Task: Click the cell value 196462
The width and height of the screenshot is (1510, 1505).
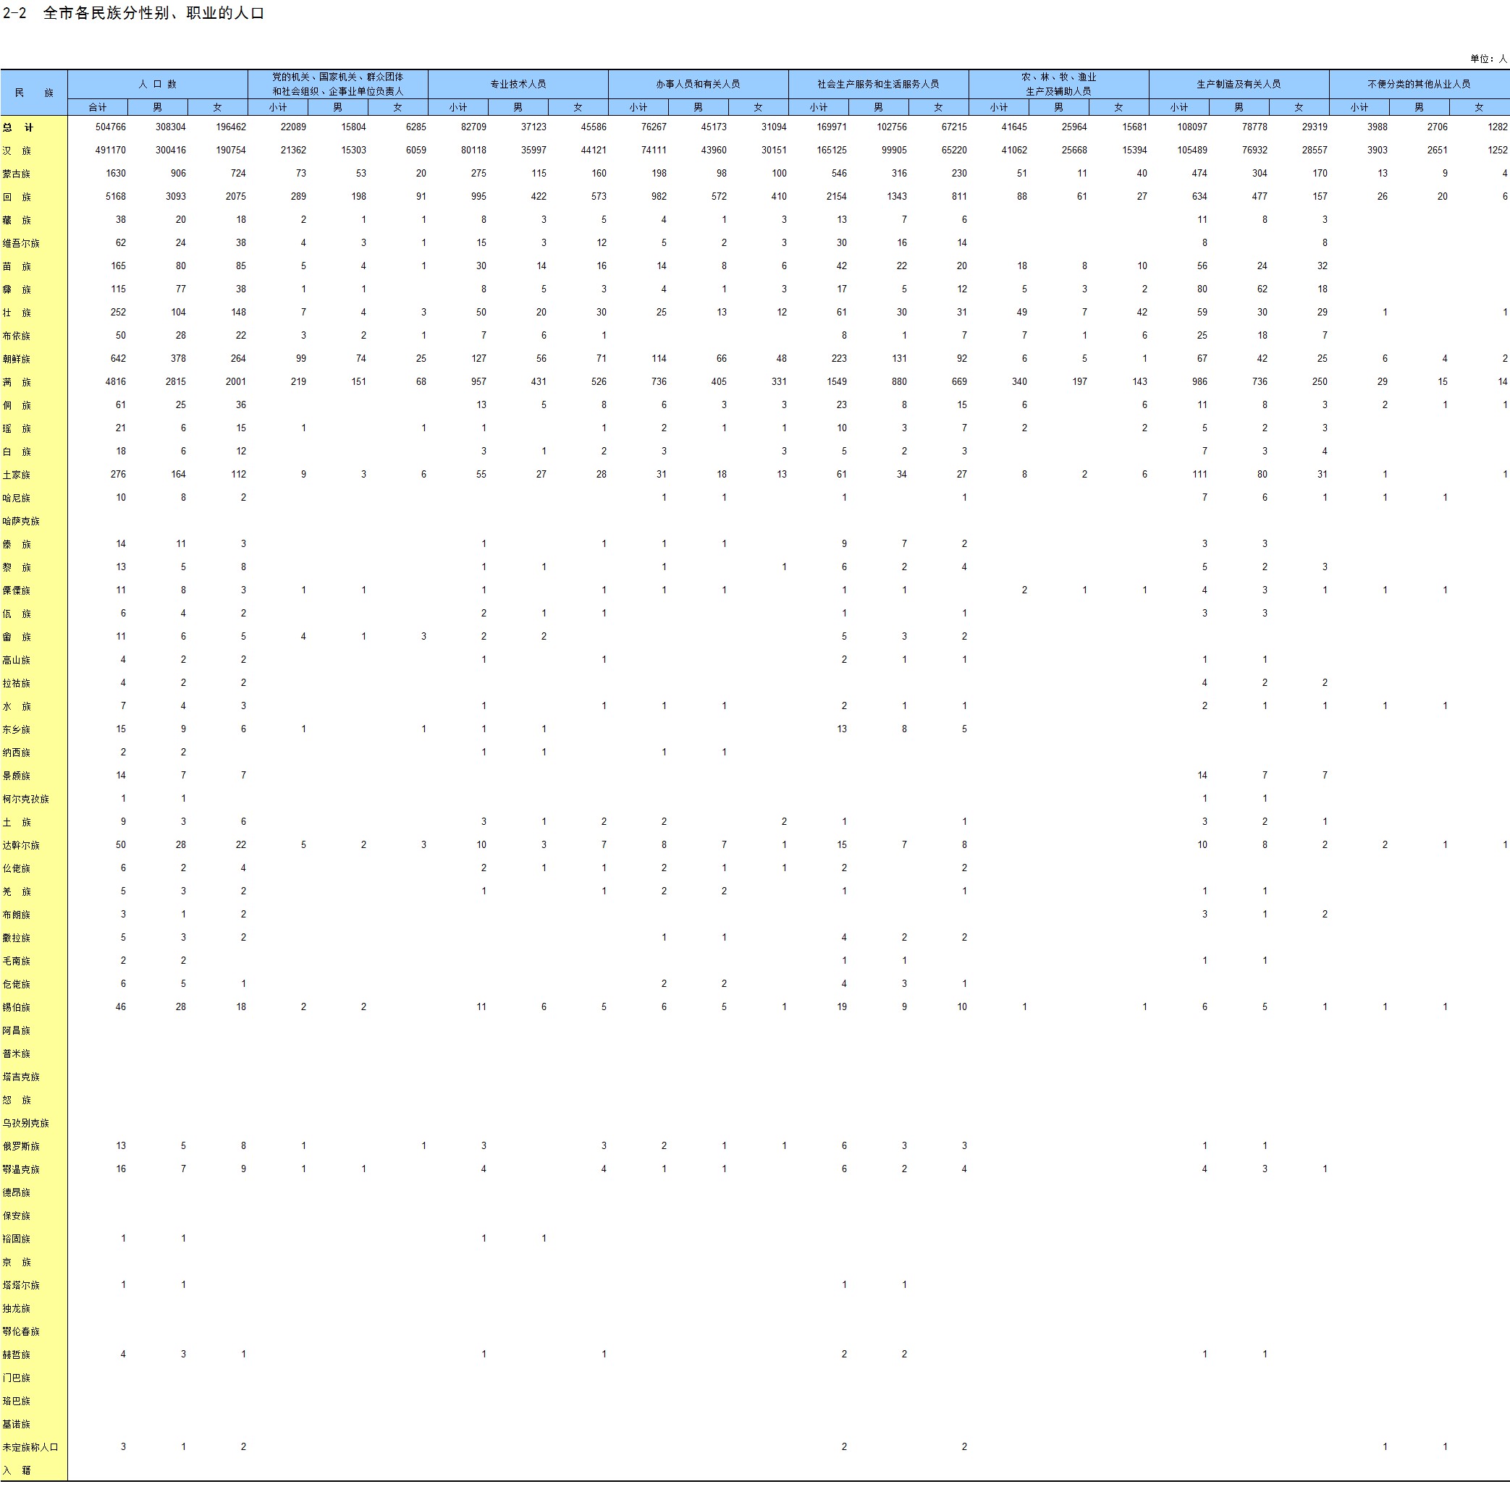Action: coord(231,127)
